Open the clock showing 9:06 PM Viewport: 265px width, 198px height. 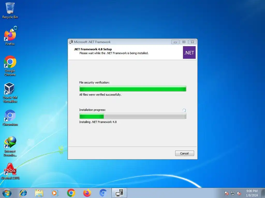tap(252, 193)
